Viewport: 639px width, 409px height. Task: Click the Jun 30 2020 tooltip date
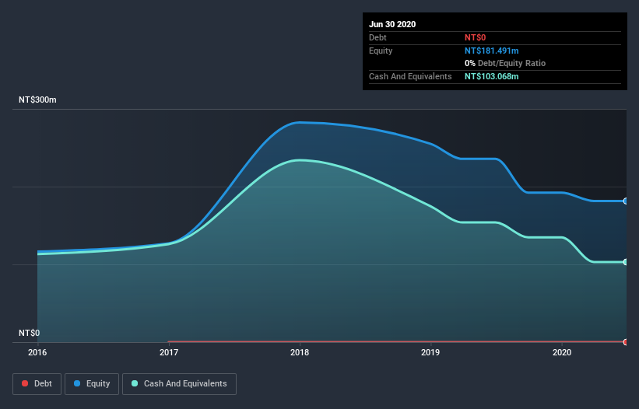coord(392,24)
